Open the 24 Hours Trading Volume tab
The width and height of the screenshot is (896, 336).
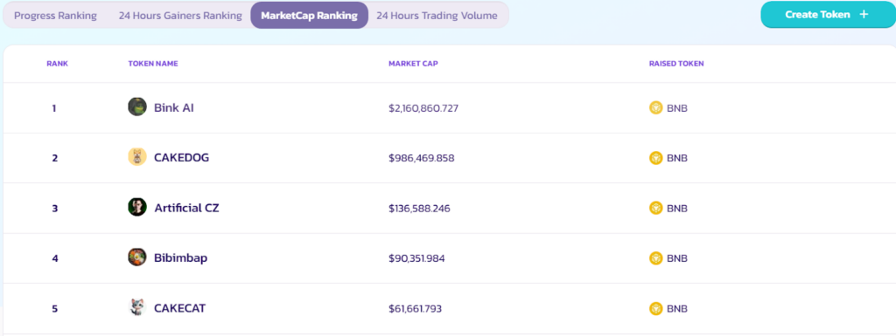tap(437, 16)
